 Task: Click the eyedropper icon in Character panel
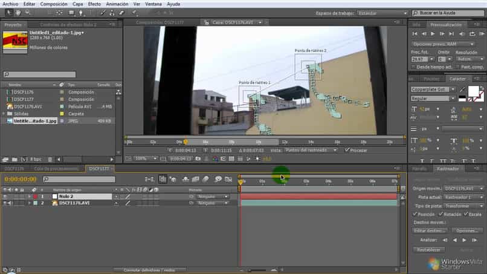[x=462, y=90]
